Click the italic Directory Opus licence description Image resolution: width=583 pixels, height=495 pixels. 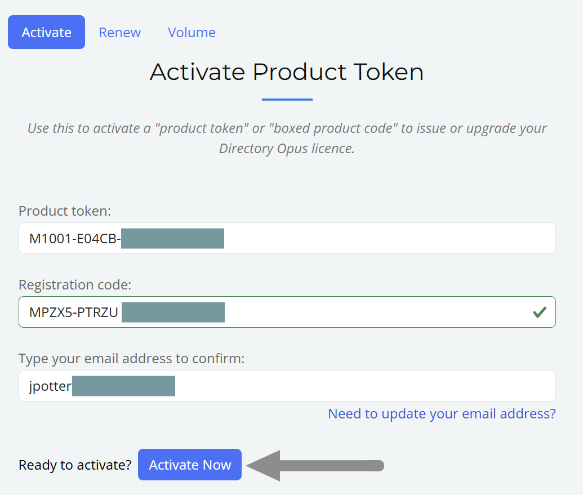coord(287,138)
